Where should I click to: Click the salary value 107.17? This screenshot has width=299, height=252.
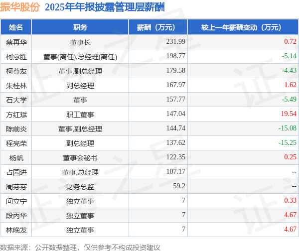175,171
